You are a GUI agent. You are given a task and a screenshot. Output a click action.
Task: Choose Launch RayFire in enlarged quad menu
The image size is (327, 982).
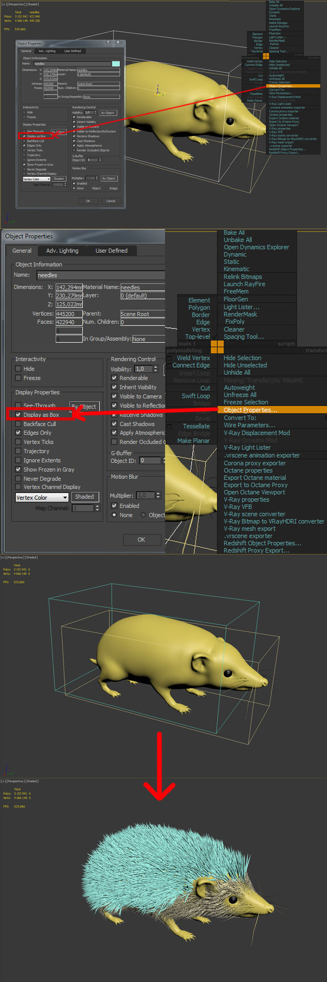click(244, 284)
